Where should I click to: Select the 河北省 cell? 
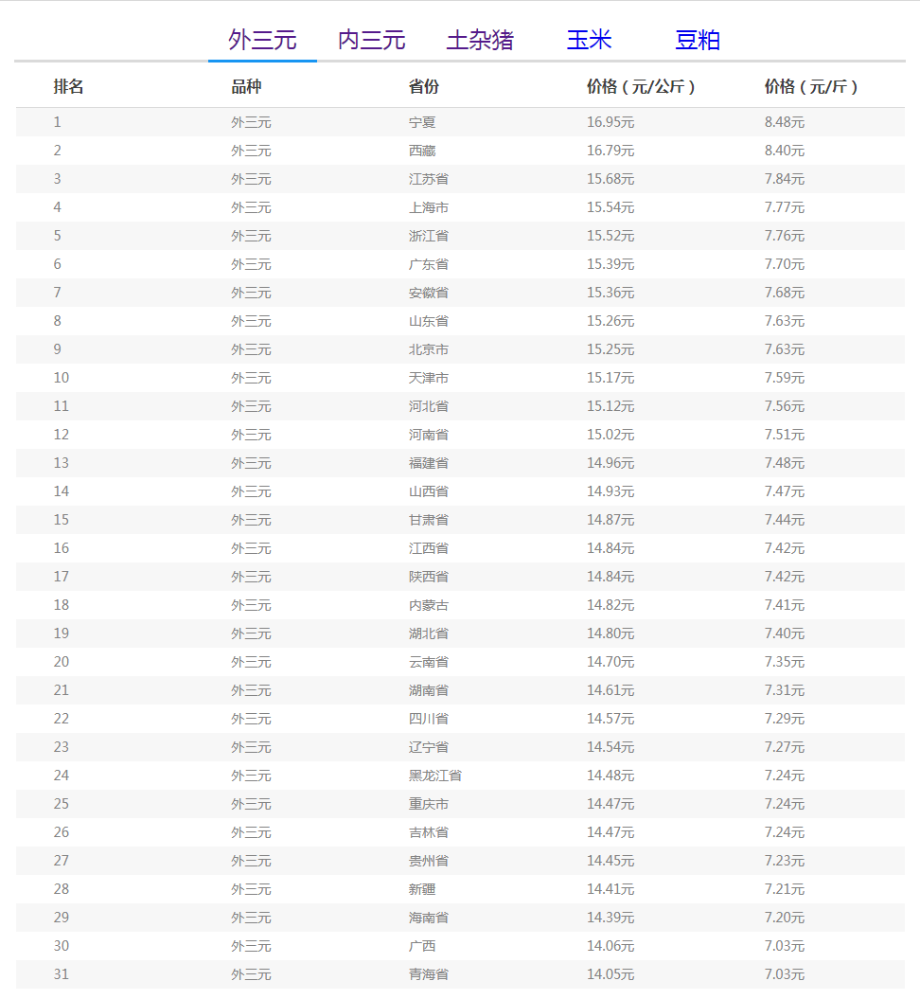429,406
